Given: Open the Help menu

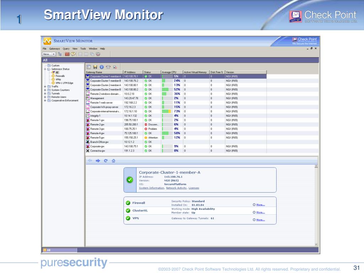Looking at the screenshot, I should [x=102, y=49].
